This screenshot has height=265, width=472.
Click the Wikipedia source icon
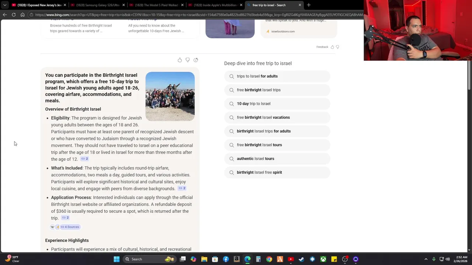click(x=52, y=227)
